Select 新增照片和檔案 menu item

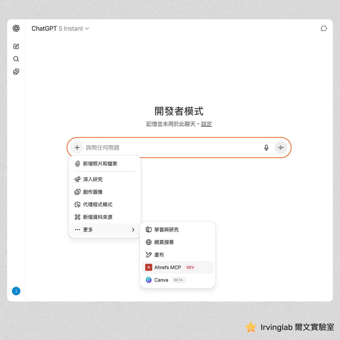[105, 164]
